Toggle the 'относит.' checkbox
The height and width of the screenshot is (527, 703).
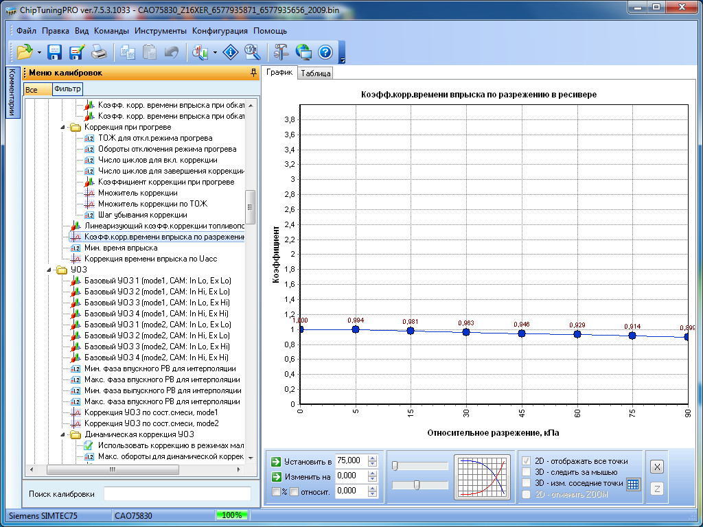294,491
